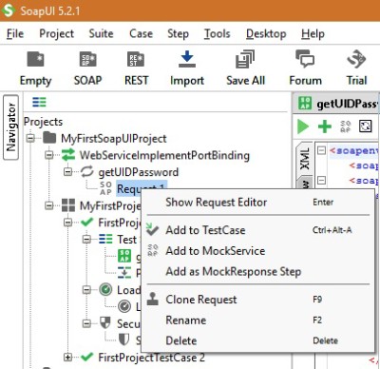Collapse the Test Steps node

click(x=86, y=239)
